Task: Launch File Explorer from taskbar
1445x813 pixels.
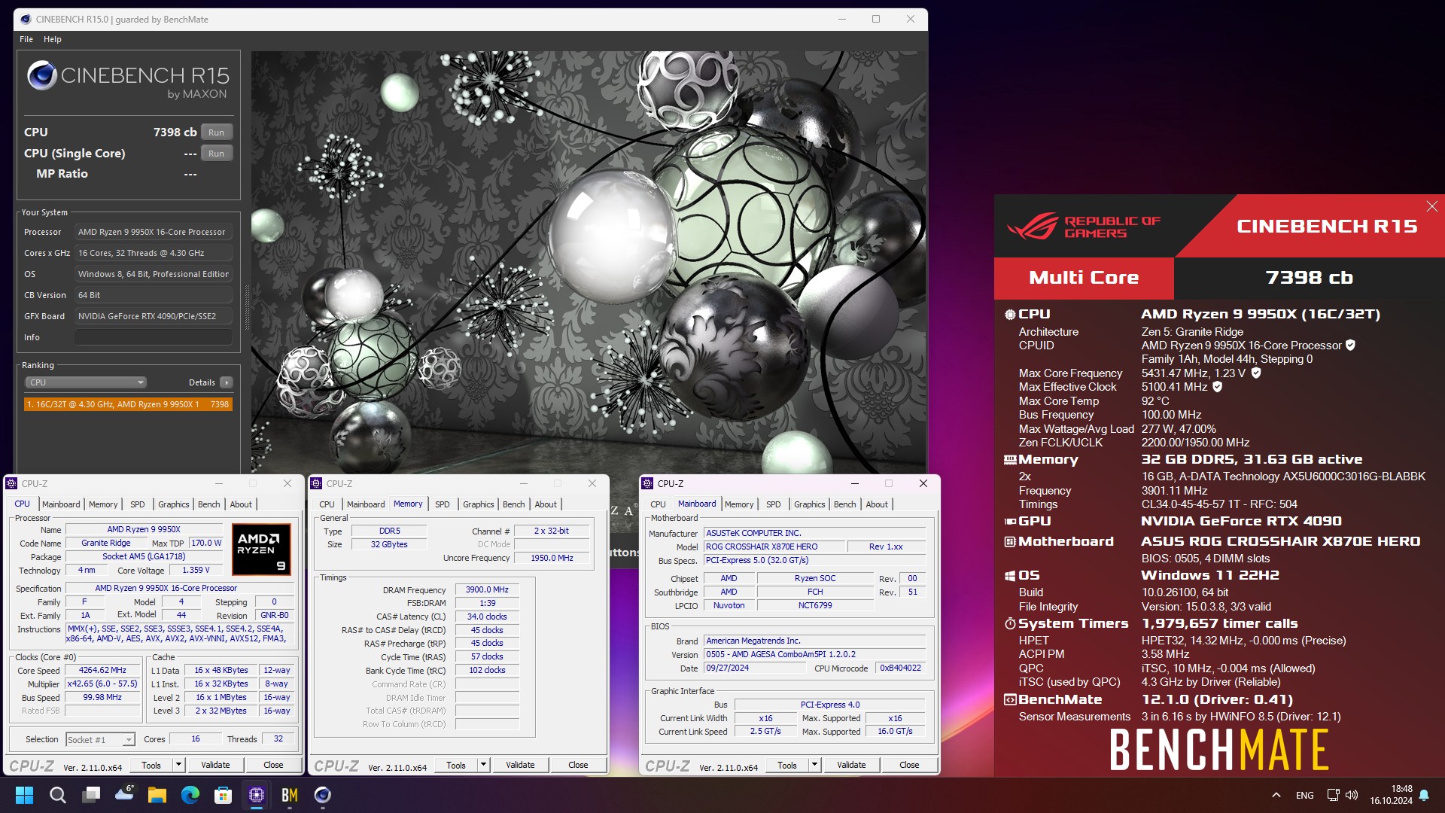Action: 157,795
